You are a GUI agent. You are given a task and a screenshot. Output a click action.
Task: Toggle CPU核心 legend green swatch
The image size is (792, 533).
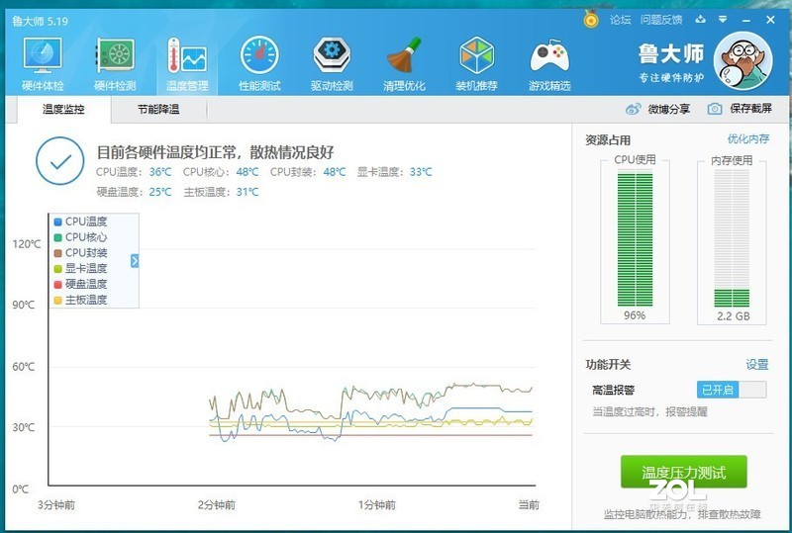(57, 237)
